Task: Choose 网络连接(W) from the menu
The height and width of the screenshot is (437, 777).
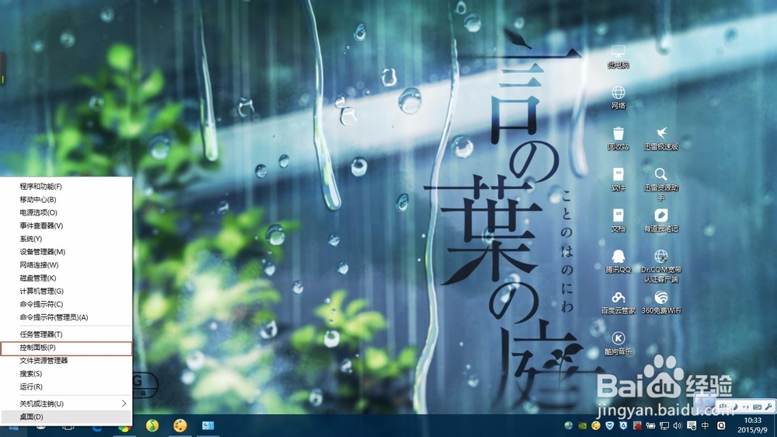Action: (66, 265)
